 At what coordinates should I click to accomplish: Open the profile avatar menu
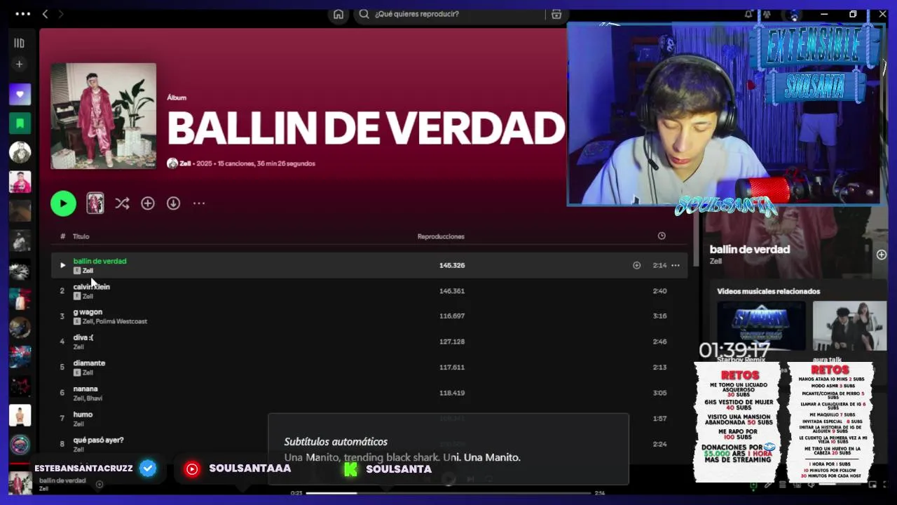point(794,14)
